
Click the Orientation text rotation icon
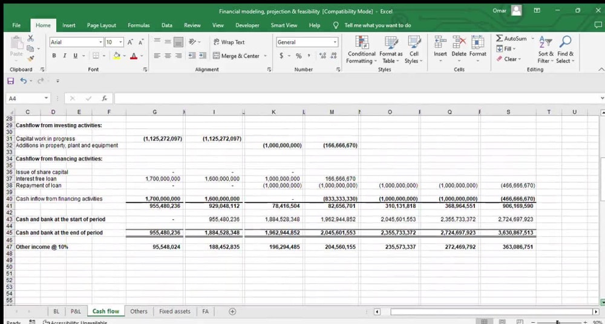(192, 42)
